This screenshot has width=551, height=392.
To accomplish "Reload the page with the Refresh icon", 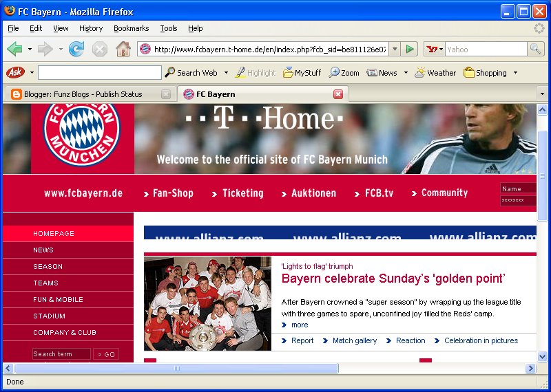I will (76, 49).
